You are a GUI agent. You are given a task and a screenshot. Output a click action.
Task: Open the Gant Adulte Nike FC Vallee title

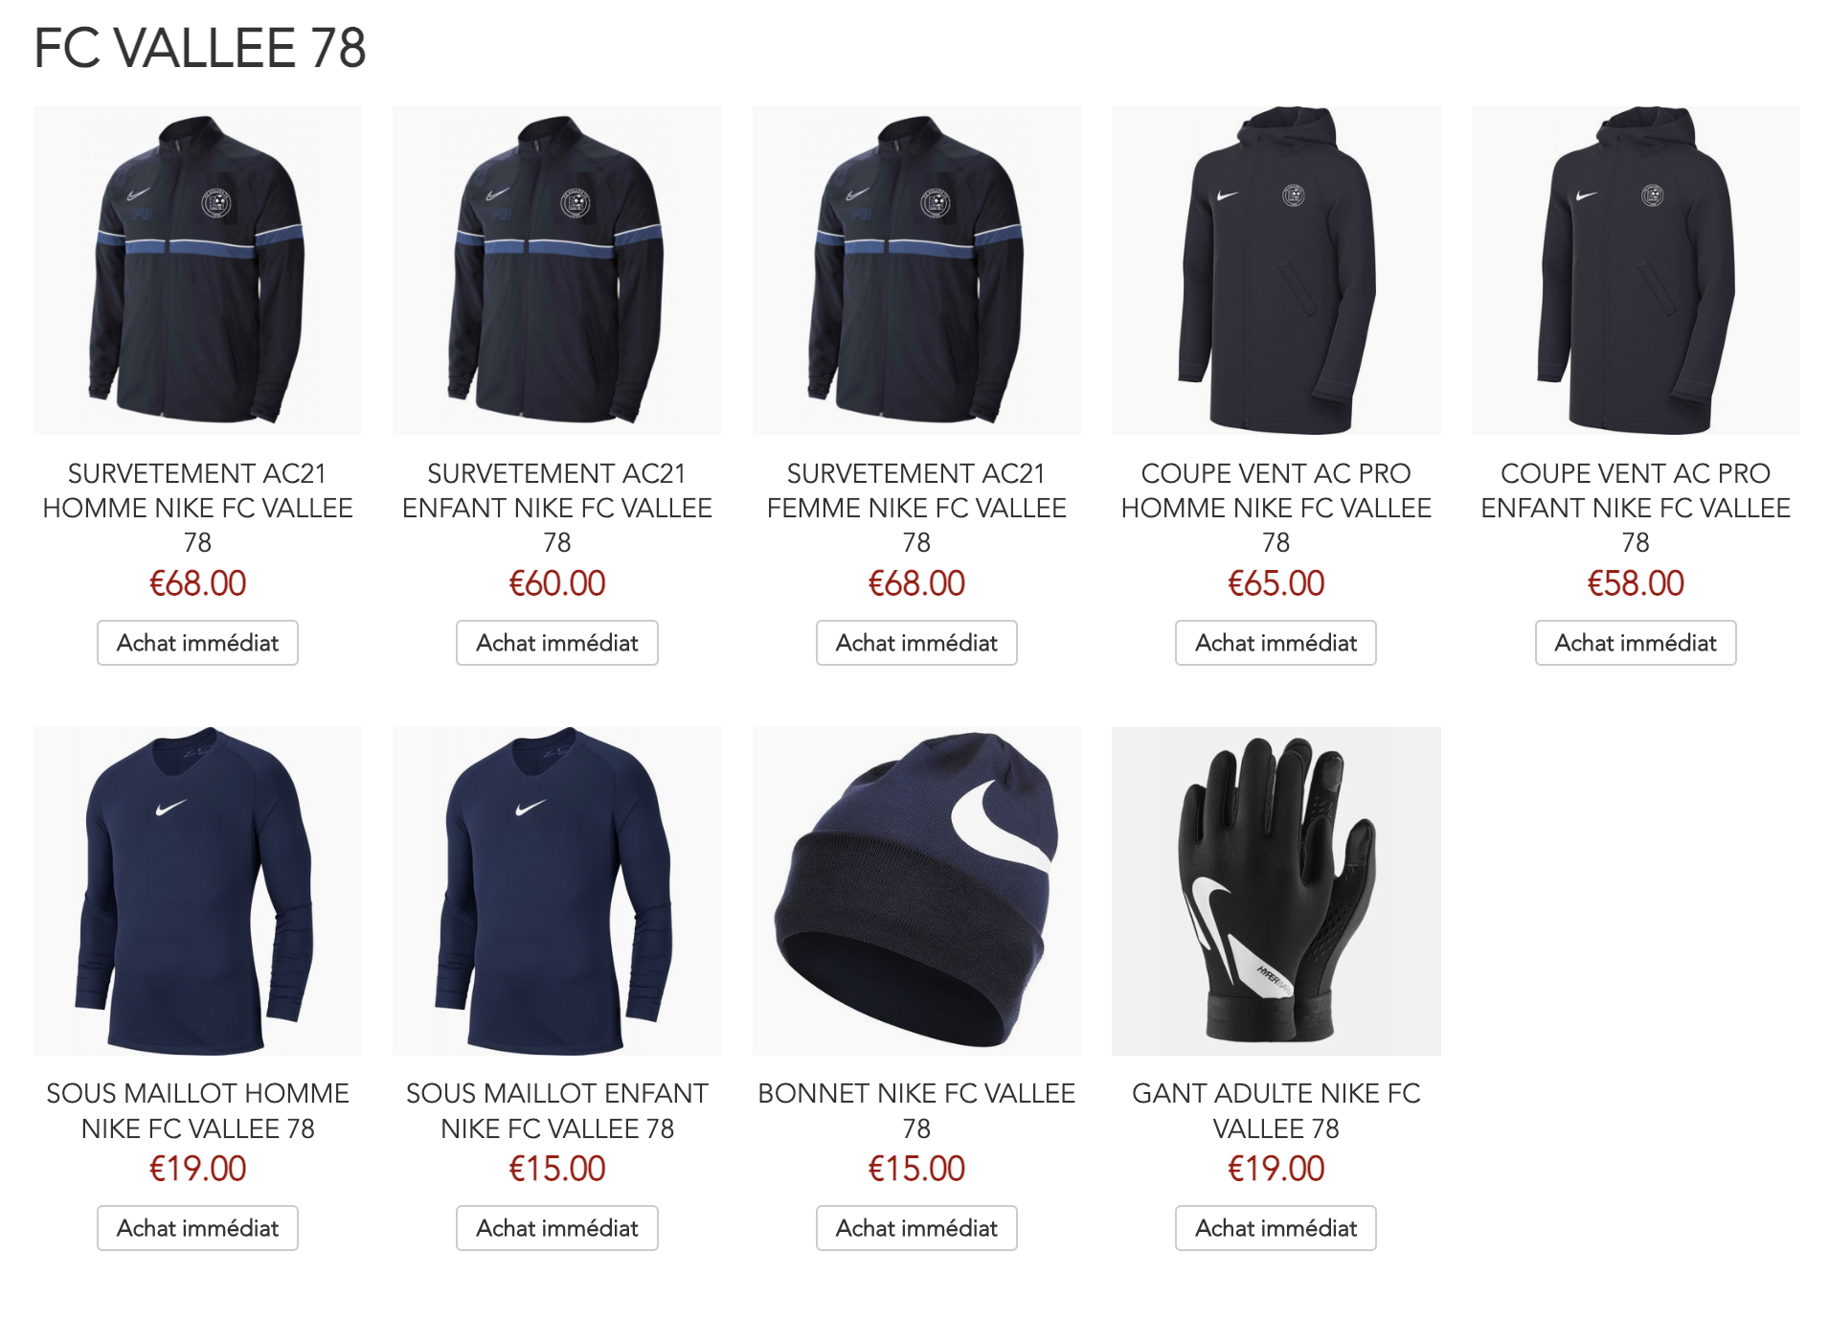pos(1276,1111)
